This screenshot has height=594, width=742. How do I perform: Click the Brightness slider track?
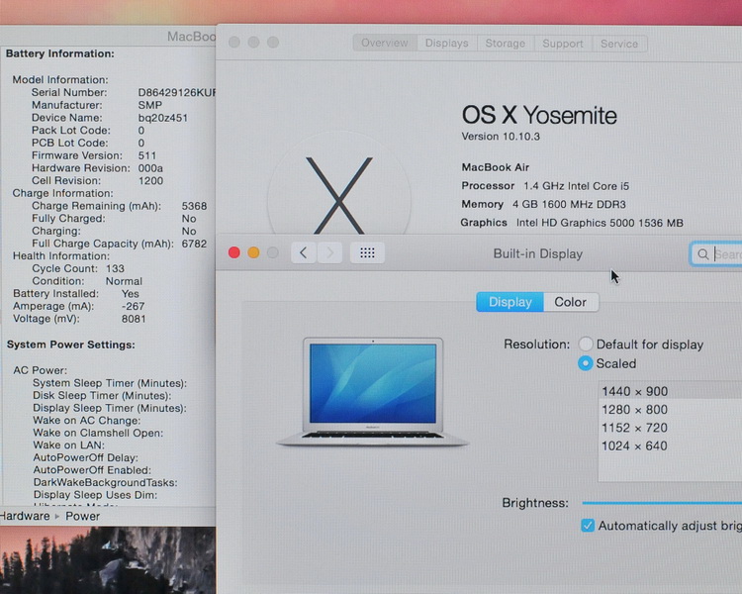(662, 503)
